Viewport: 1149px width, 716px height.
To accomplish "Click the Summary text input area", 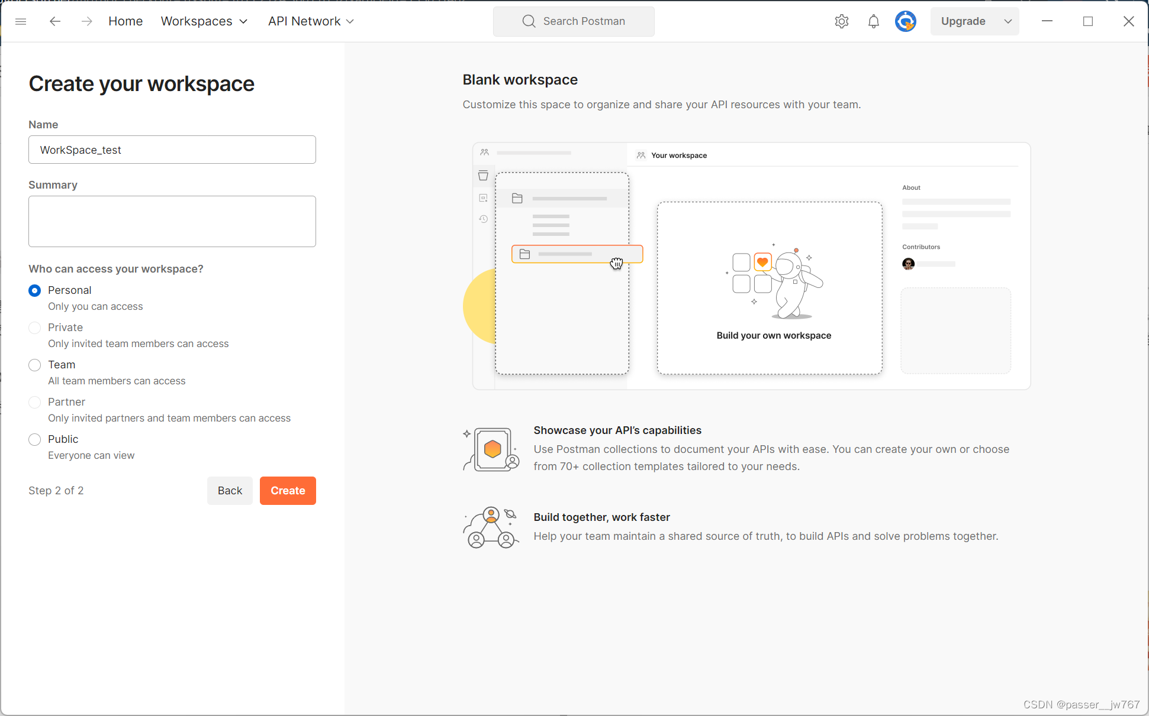I will [172, 221].
